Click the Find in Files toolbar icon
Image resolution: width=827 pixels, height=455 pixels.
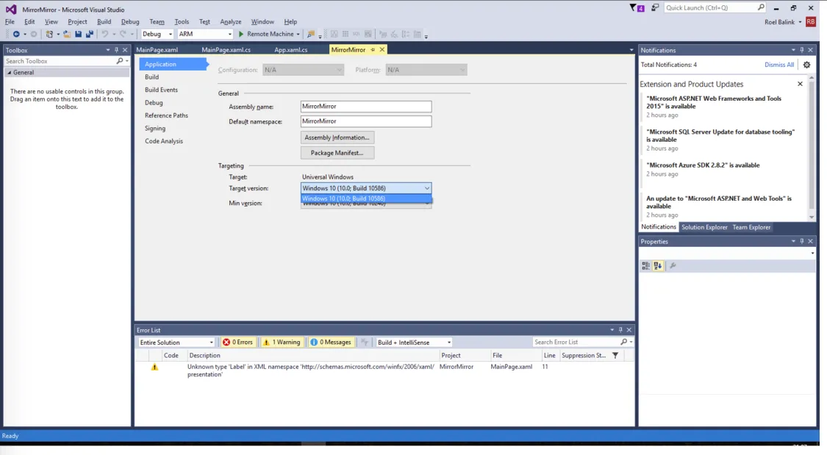click(311, 35)
